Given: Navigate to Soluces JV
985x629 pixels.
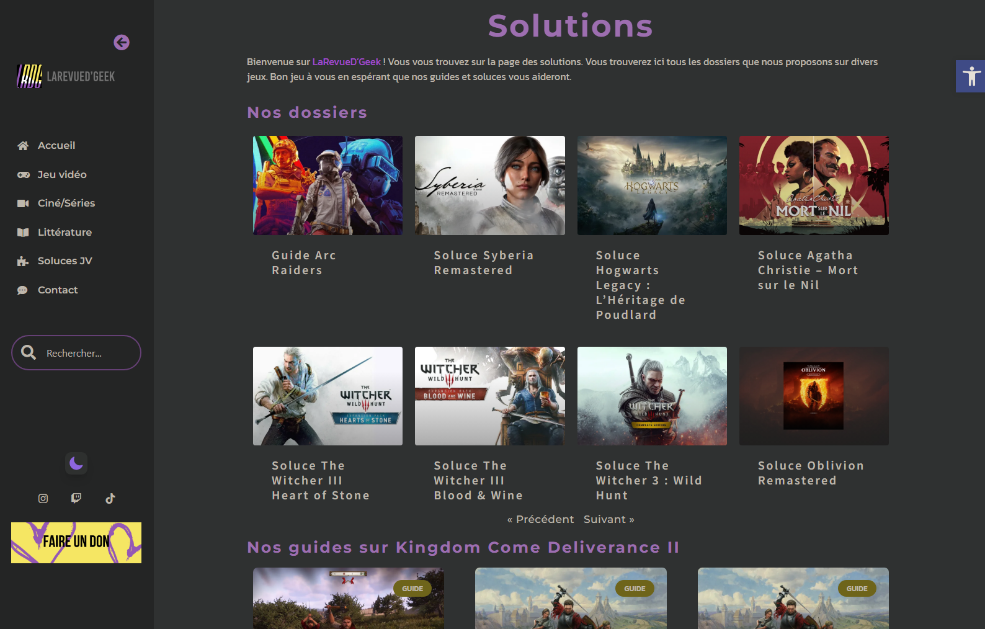Looking at the screenshot, I should pyautogui.click(x=65, y=261).
